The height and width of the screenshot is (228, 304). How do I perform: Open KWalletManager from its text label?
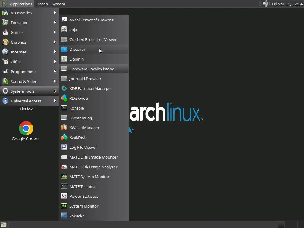pyautogui.click(x=84, y=128)
